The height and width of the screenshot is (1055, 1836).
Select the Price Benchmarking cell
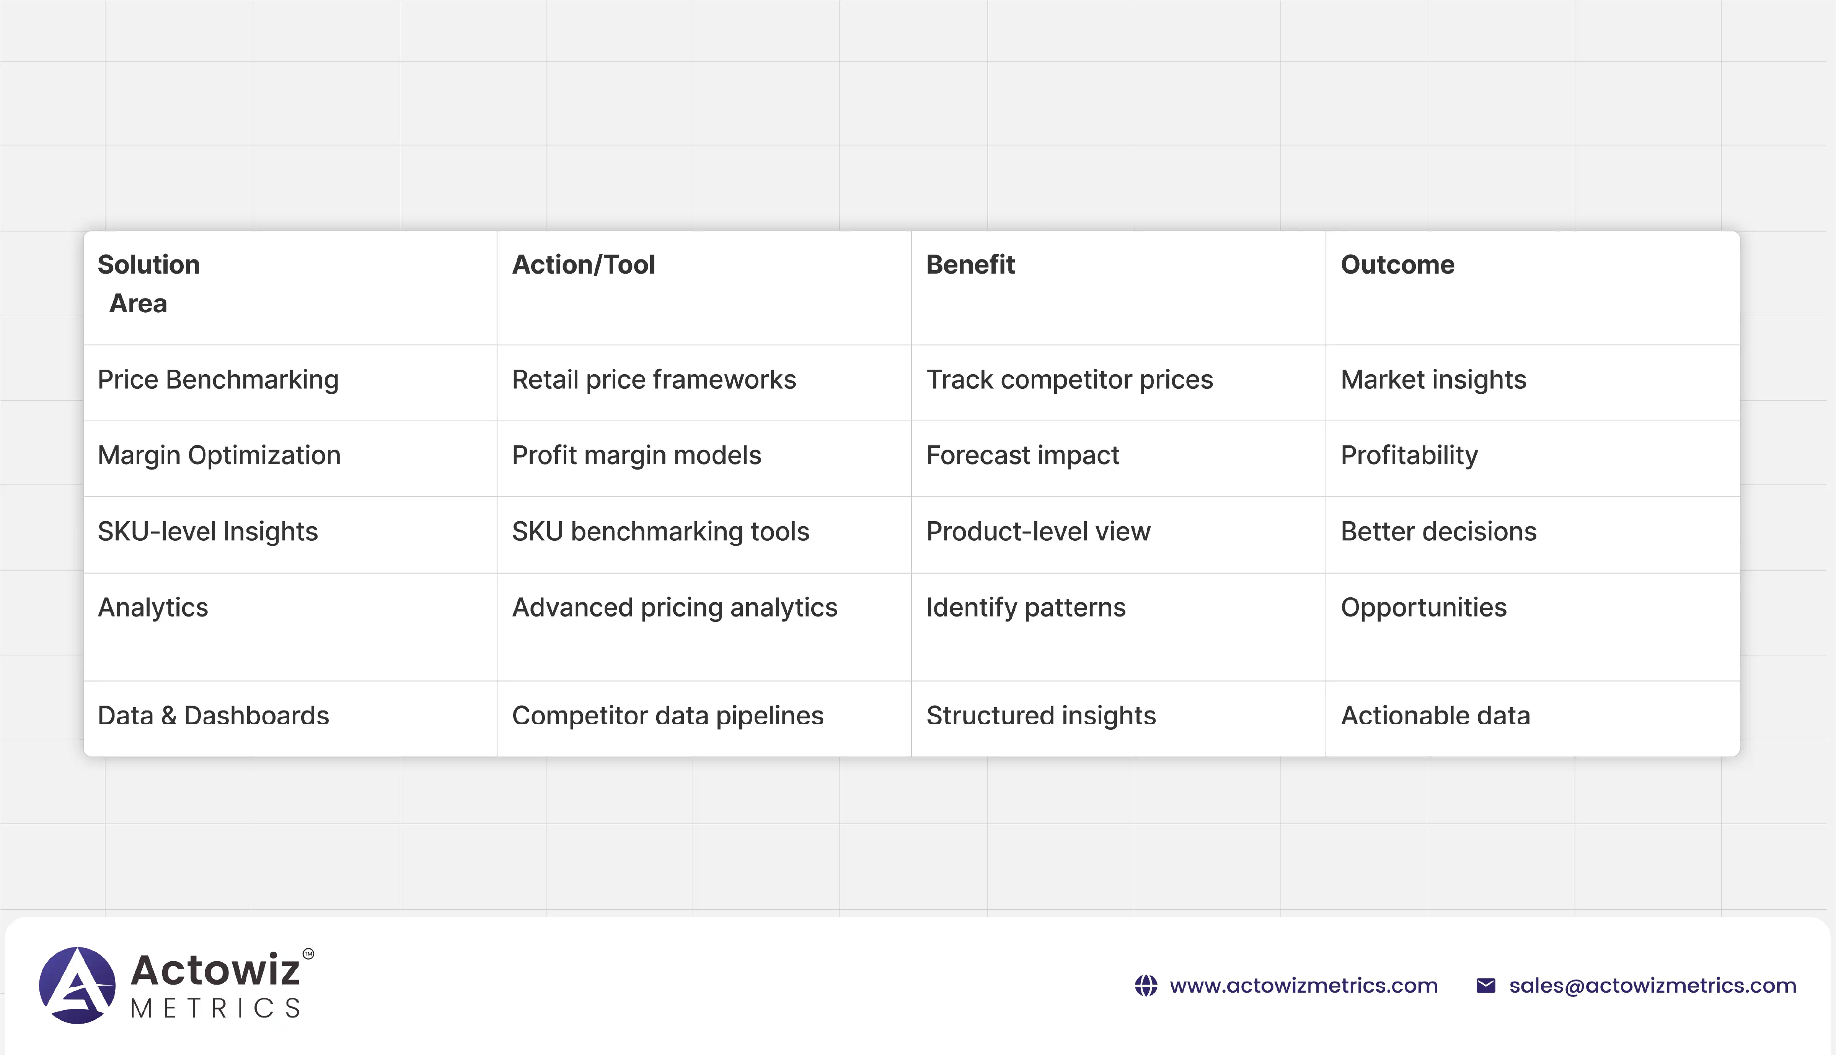(218, 380)
